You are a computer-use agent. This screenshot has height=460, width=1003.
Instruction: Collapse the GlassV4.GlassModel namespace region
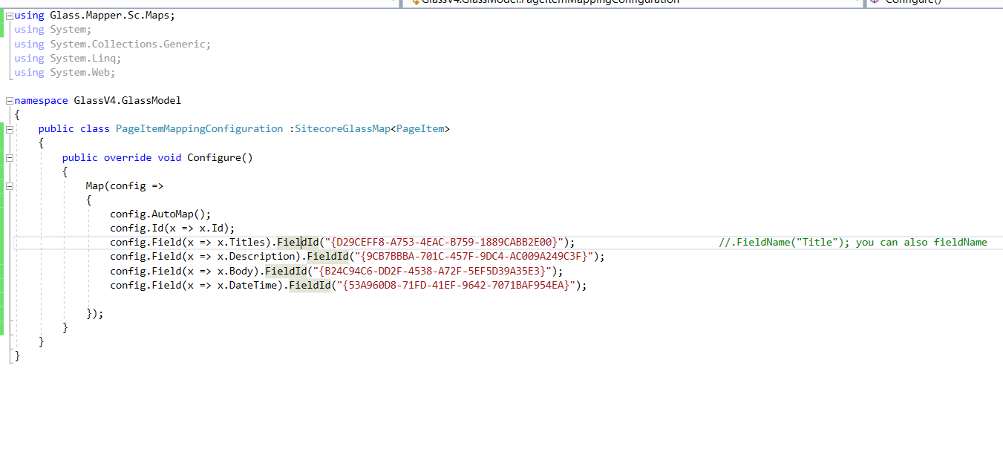[x=8, y=100]
